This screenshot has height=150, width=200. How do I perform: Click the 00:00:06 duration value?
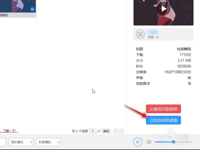click(x=184, y=66)
